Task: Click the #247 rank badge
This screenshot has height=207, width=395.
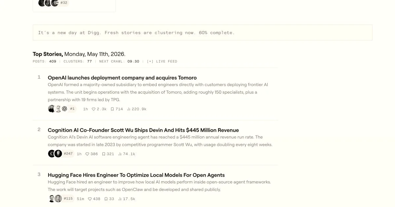Action: (68, 153)
